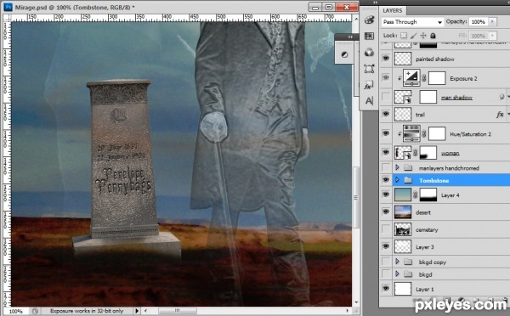Expand the Tombstone group

[x=397, y=180]
